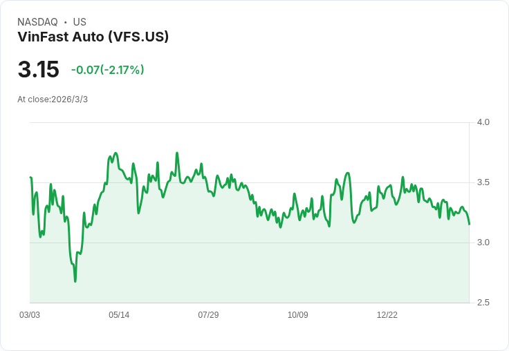The image size is (509, 351).
Task: Click the VinFast Auto (VFS.US) title
Action: (x=93, y=37)
